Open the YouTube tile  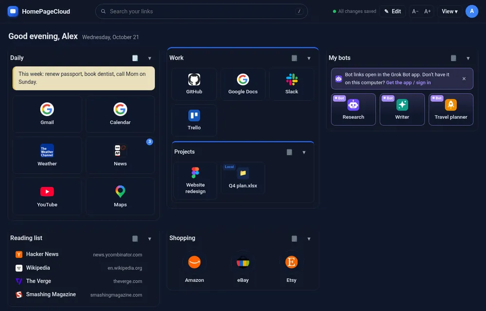click(x=47, y=196)
